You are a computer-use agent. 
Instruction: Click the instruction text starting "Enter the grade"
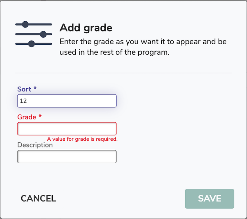tap(143, 47)
